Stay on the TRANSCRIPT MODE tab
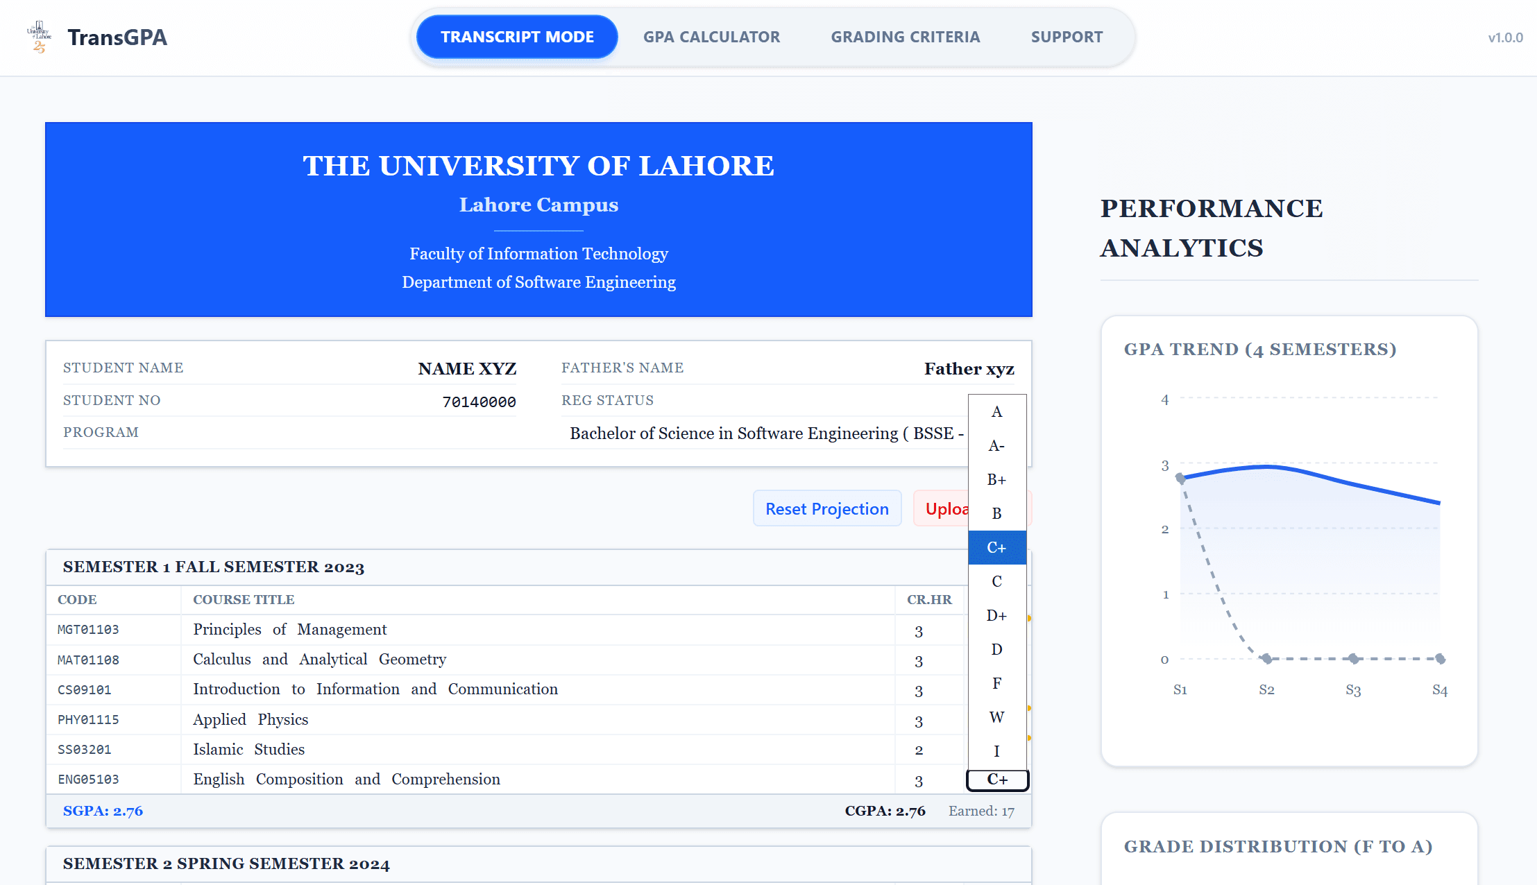Viewport: 1537px width, 885px height. (x=516, y=36)
